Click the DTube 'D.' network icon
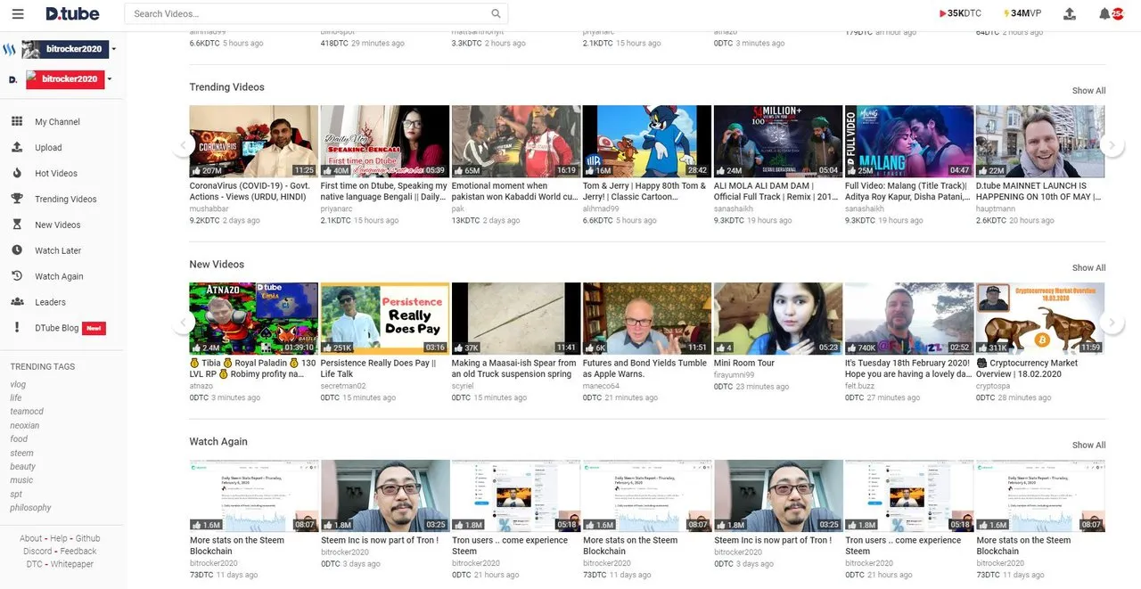 [x=13, y=79]
